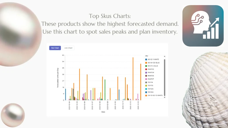The height and width of the screenshot is (128, 228).
Task: Click the AD-04-OS-BLUE orange legend swatch
Action: coord(146,63)
